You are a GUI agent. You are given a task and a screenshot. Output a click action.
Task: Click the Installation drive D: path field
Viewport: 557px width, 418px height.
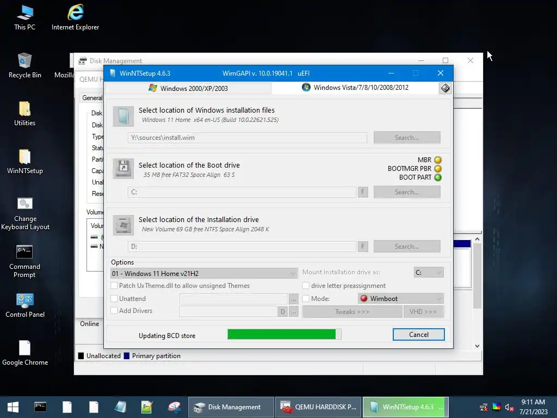tap(242, 247)
